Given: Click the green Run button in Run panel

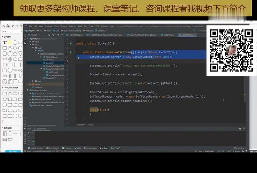Looking at the screenshot, I should pyautogui.click(x=29, y=132).
